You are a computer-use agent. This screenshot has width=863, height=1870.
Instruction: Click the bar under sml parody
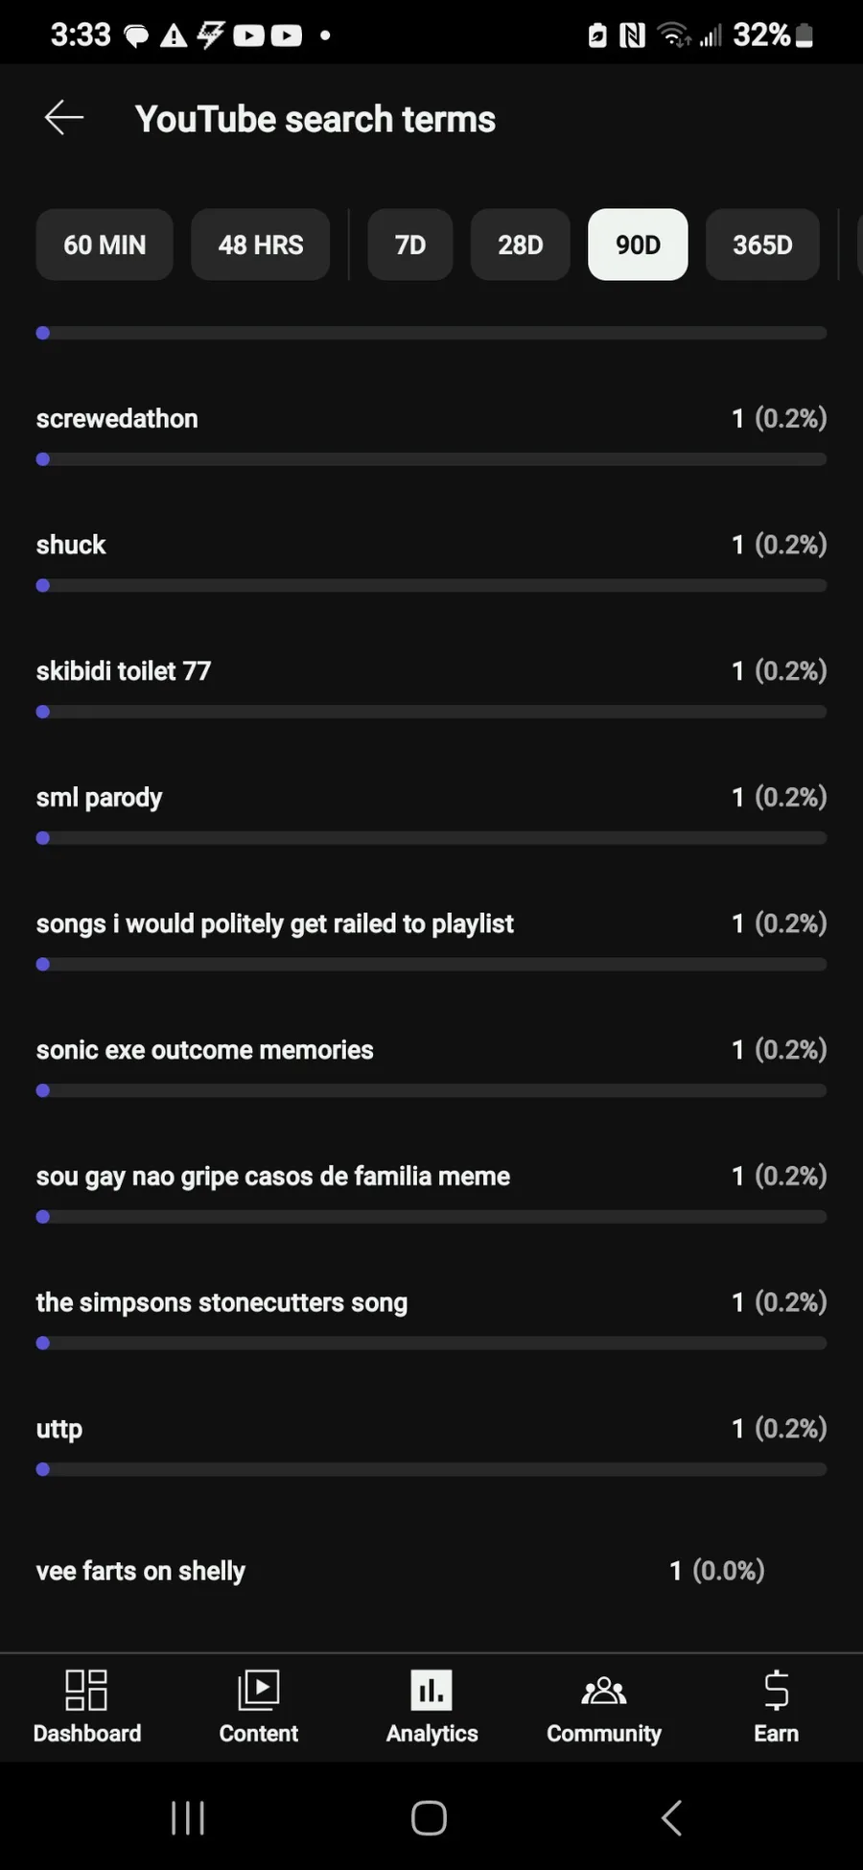(431, 838)
